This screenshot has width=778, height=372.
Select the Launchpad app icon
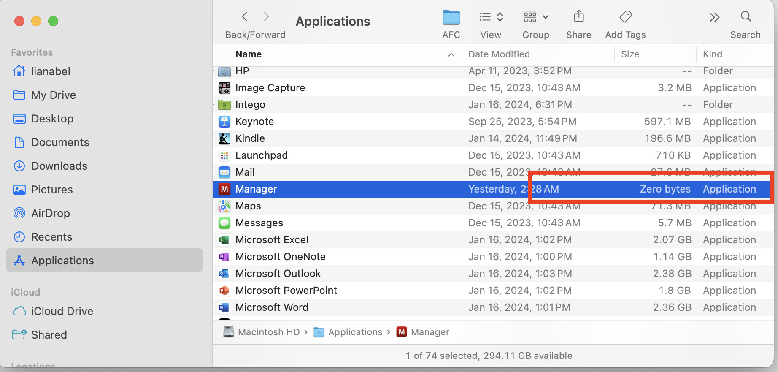(224, 155)
